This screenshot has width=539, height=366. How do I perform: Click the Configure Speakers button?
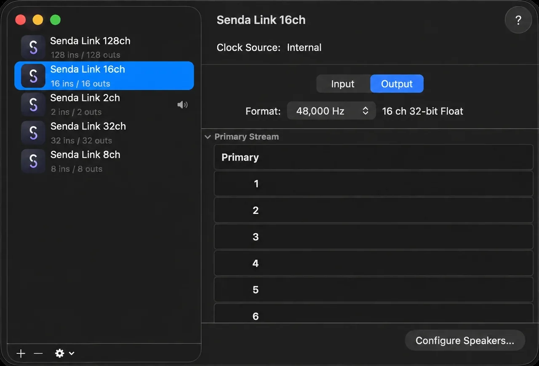(x=465, y=340)
